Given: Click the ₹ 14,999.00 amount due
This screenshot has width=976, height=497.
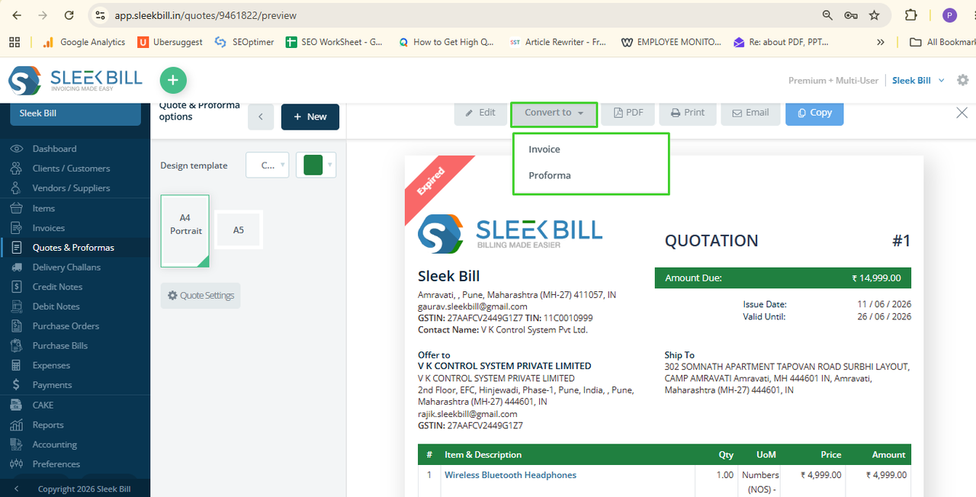Looking at the screenshot, I should (x=876, y=278).
